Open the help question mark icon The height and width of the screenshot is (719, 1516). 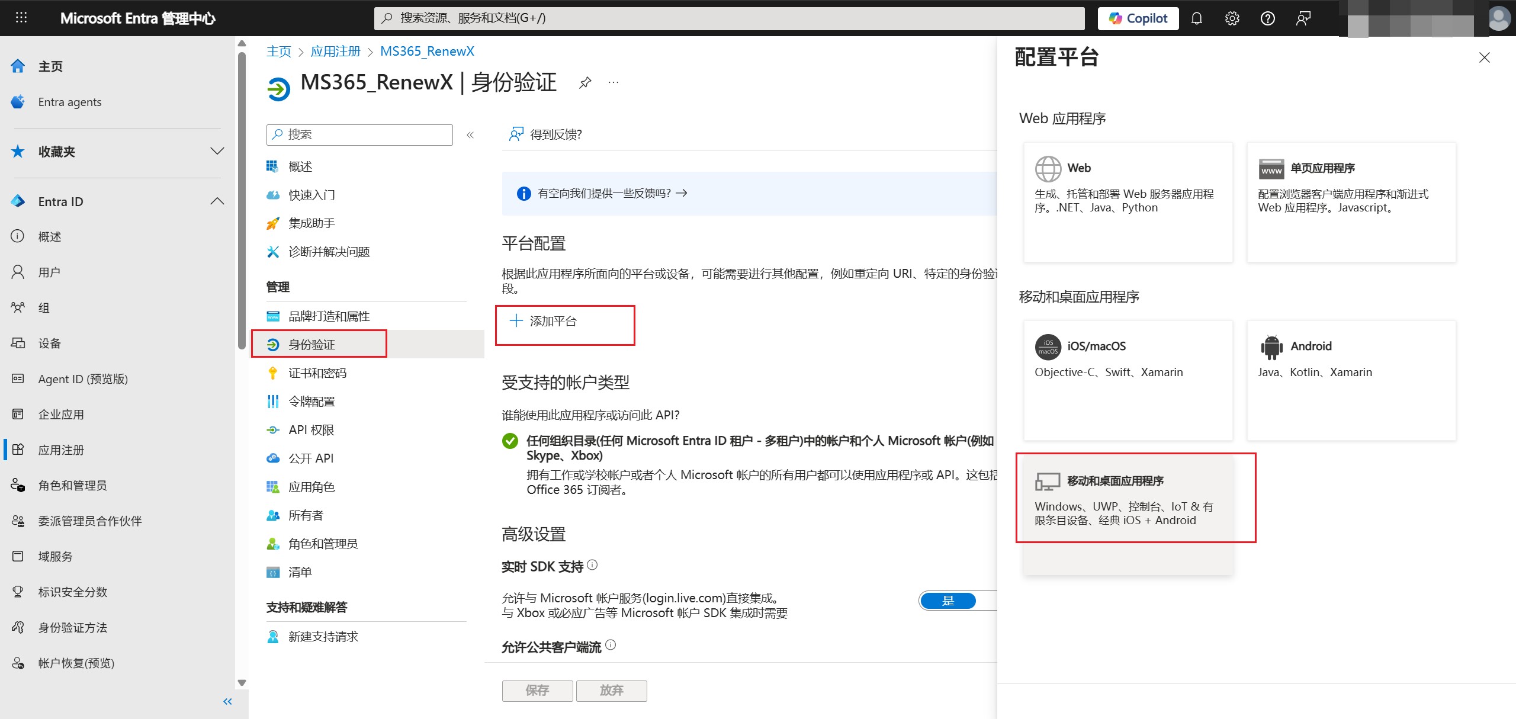coord(1267,18)
